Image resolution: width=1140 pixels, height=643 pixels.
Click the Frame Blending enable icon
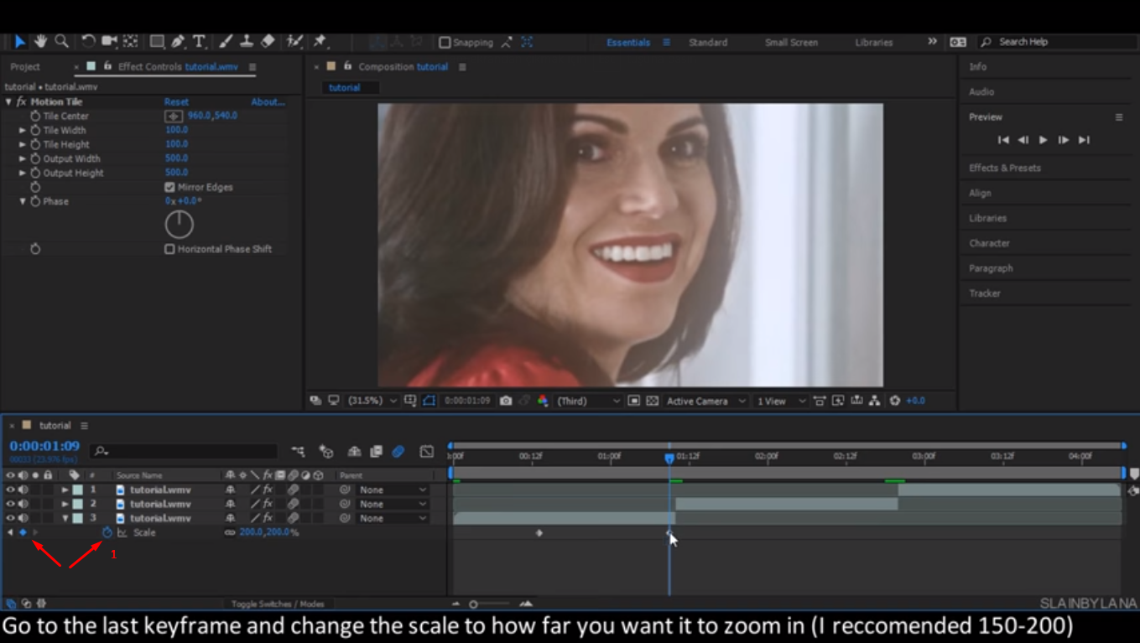(x=377, y=452)
